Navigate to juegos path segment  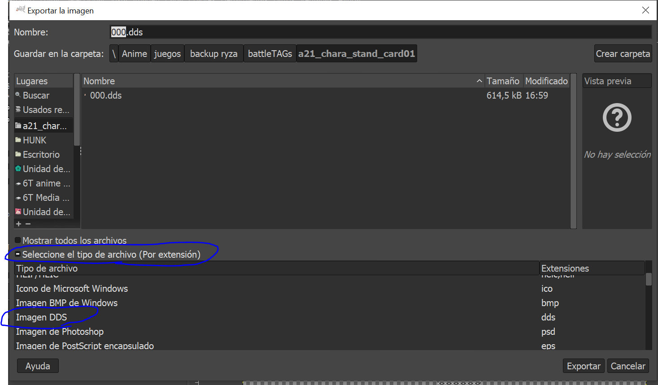(x=167, y=54)
